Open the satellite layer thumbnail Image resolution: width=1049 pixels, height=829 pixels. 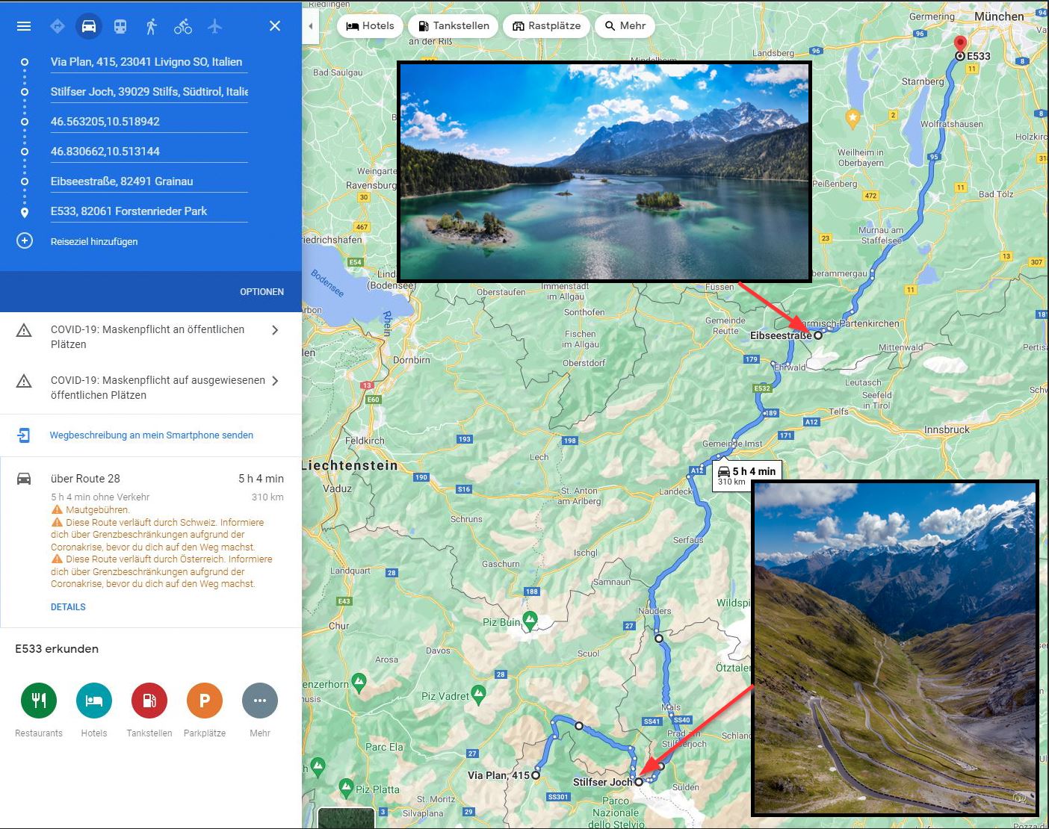pyautogui.click(x=346, y=819)
